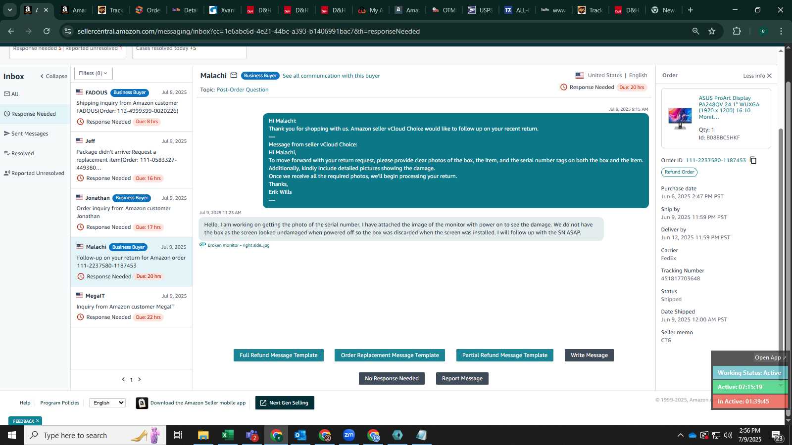
Task: Click the browser back arrow
Action: [11, 31]
